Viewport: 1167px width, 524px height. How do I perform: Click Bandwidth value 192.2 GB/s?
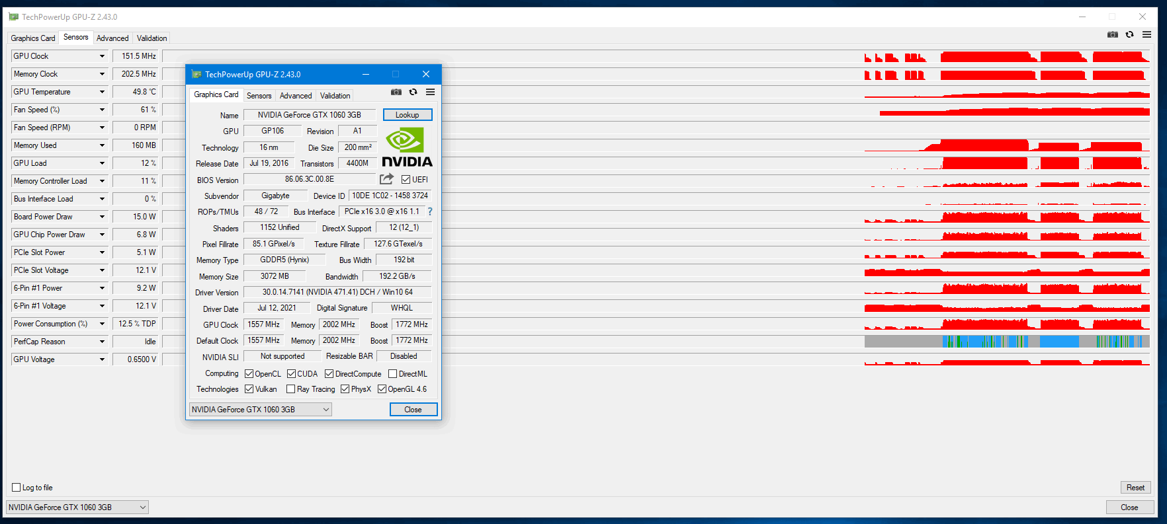[397, 276]
